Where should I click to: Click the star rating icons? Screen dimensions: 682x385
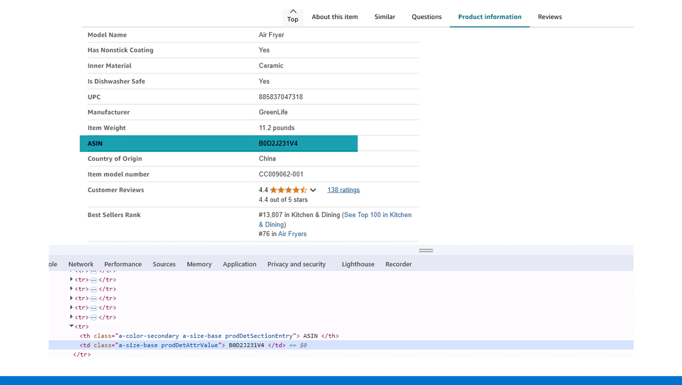pyautogui.click(x=288, y=190)
